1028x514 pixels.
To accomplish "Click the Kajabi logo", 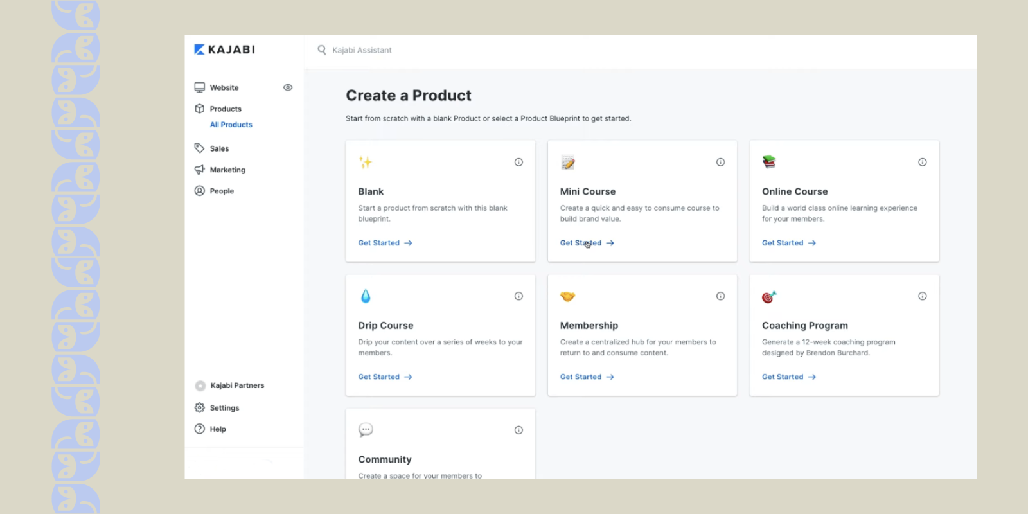I will (x=224, y=49).
